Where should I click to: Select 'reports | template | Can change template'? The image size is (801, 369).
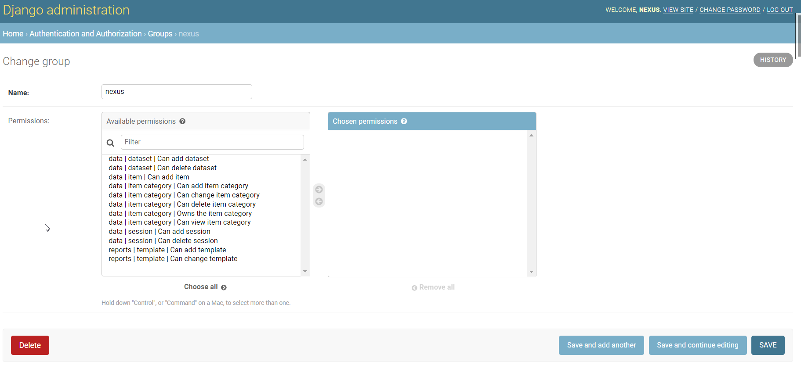tap(202, 259)
